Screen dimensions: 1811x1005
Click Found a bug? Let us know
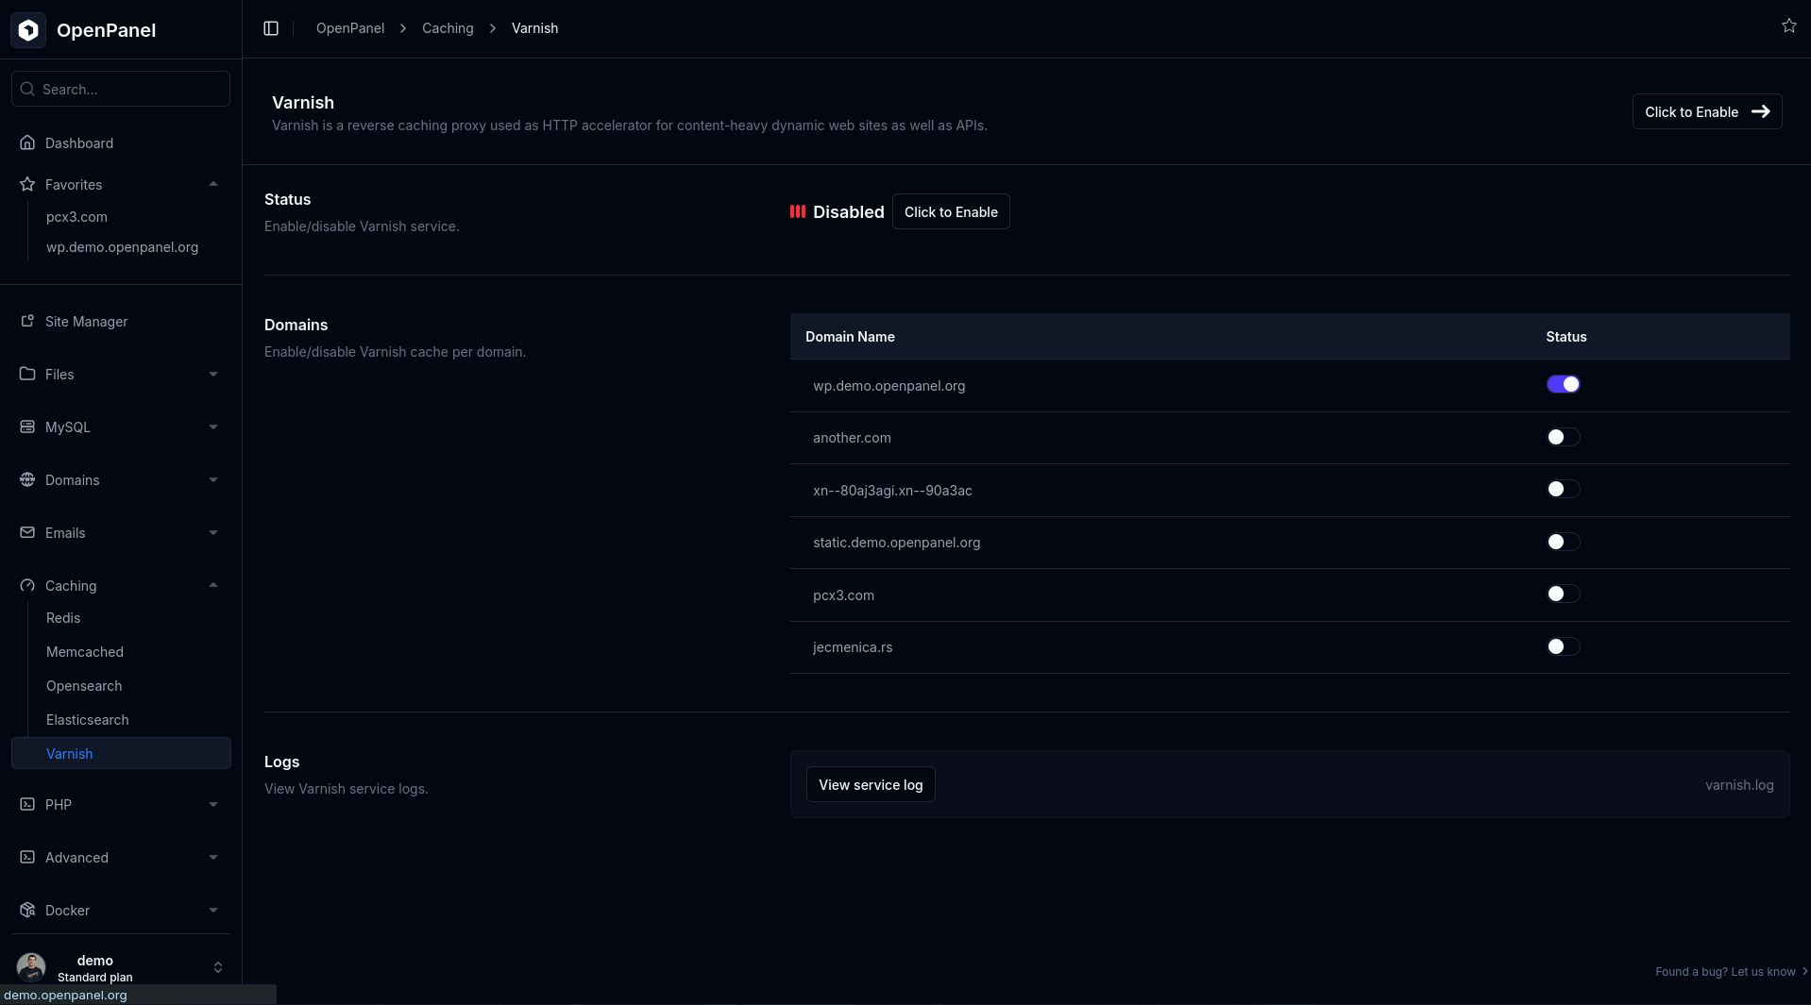[1732, 971]
